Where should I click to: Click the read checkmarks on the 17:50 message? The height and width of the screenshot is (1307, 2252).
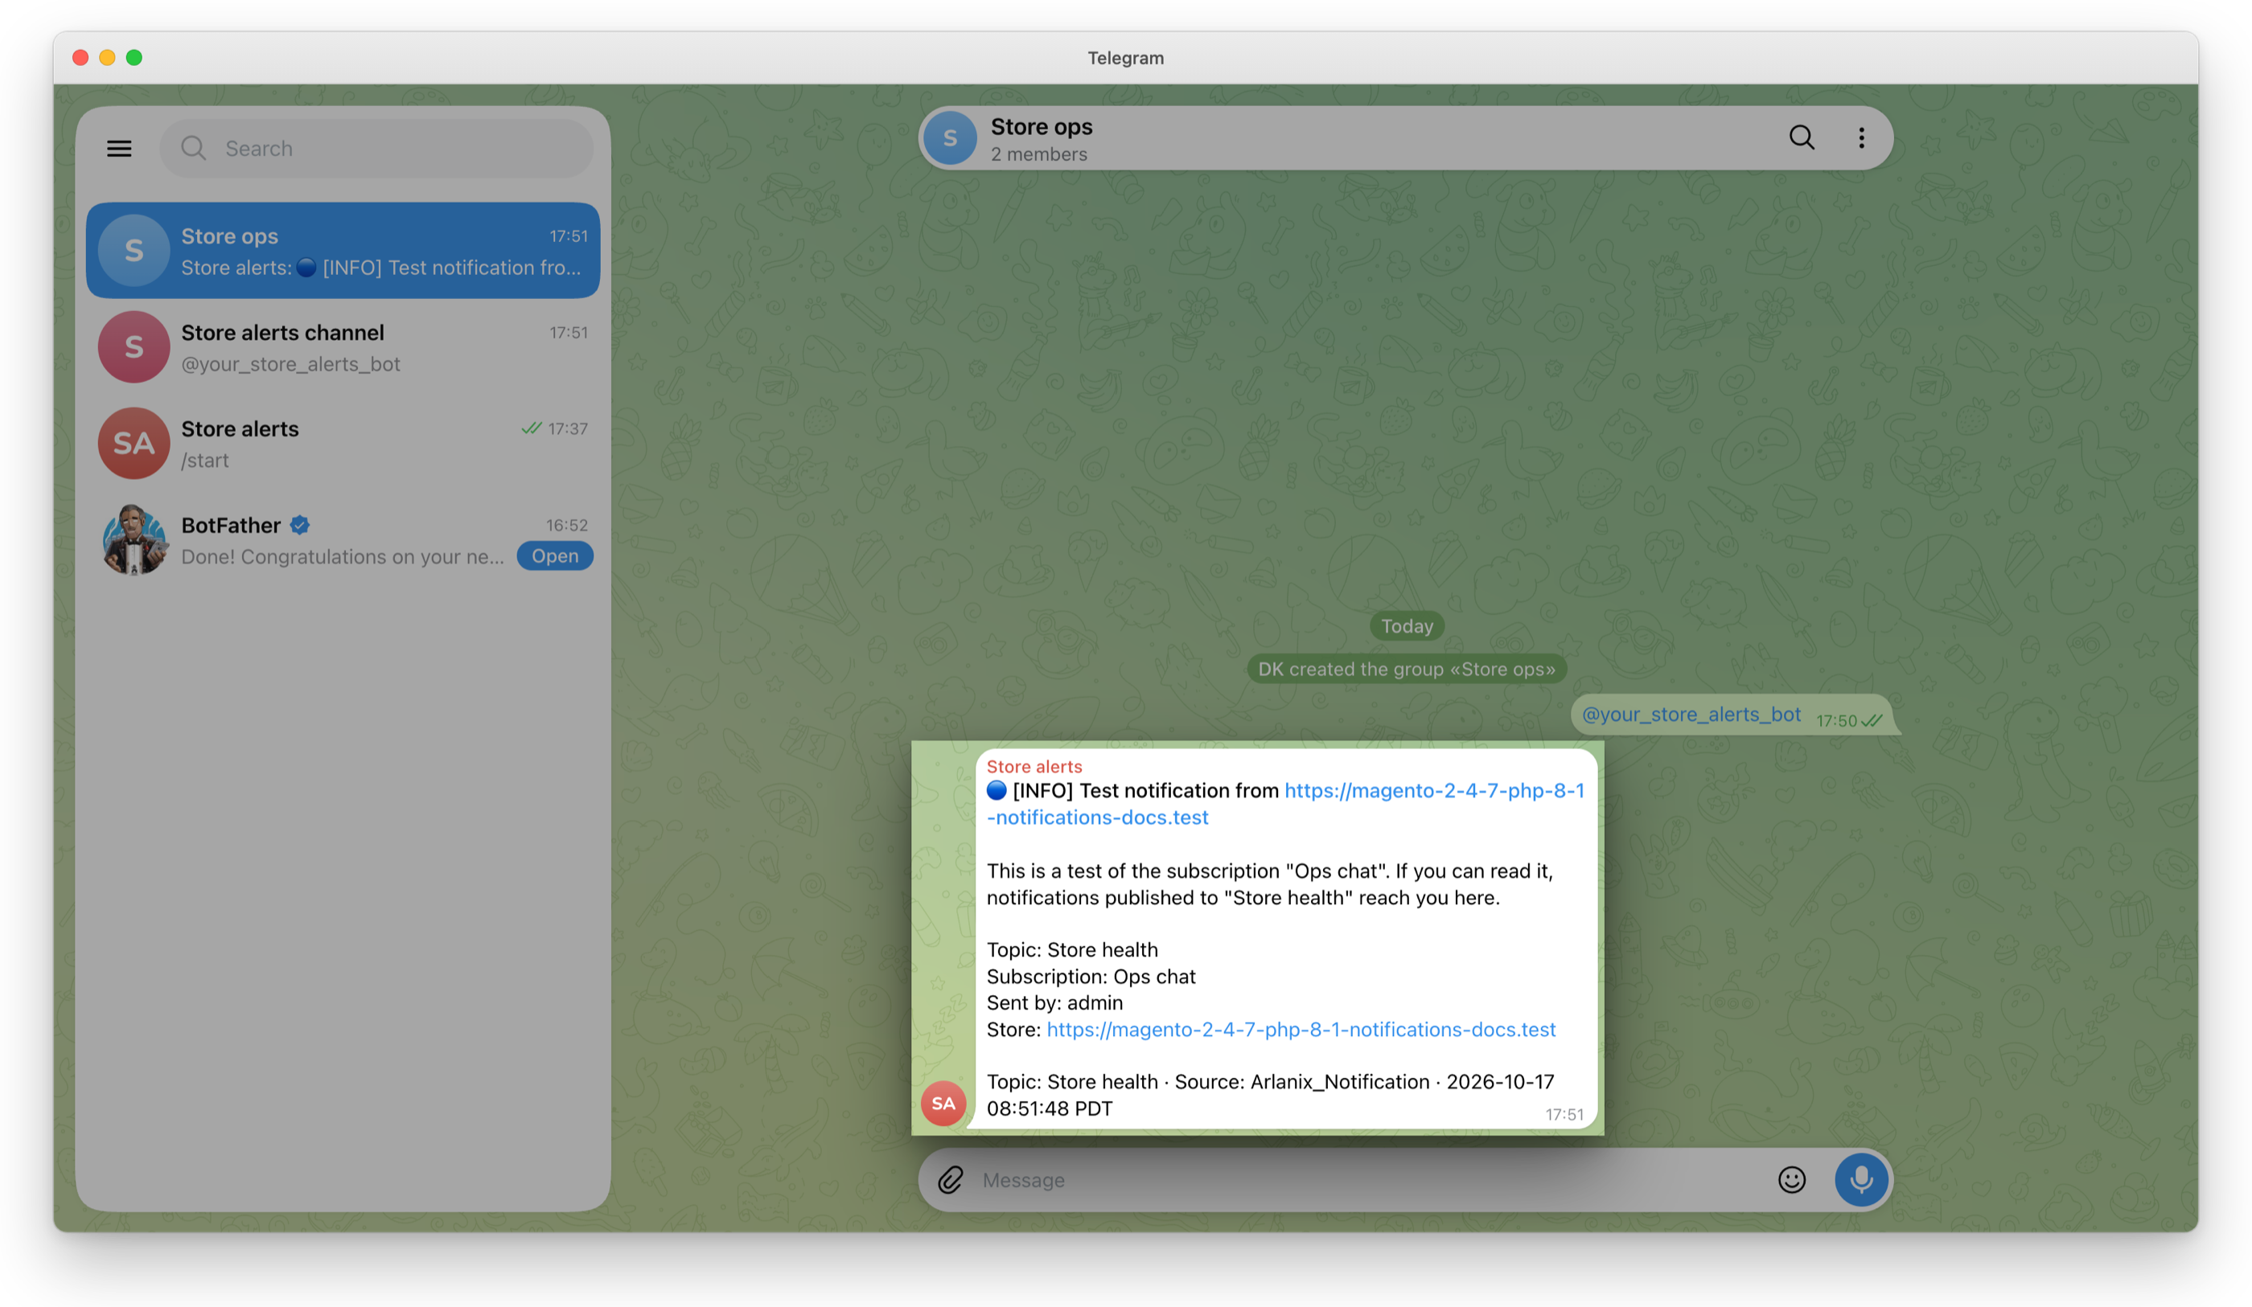(x=1872, y=720)
